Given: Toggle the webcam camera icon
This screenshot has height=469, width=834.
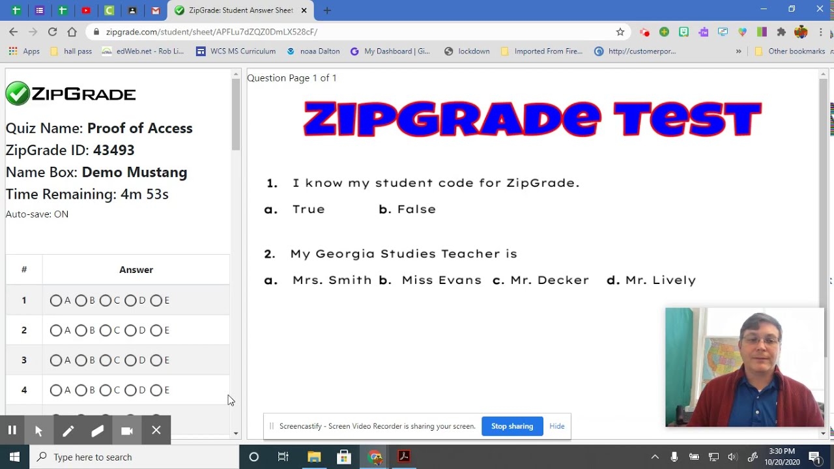Looking at the screenshot, I should point(127,431).
